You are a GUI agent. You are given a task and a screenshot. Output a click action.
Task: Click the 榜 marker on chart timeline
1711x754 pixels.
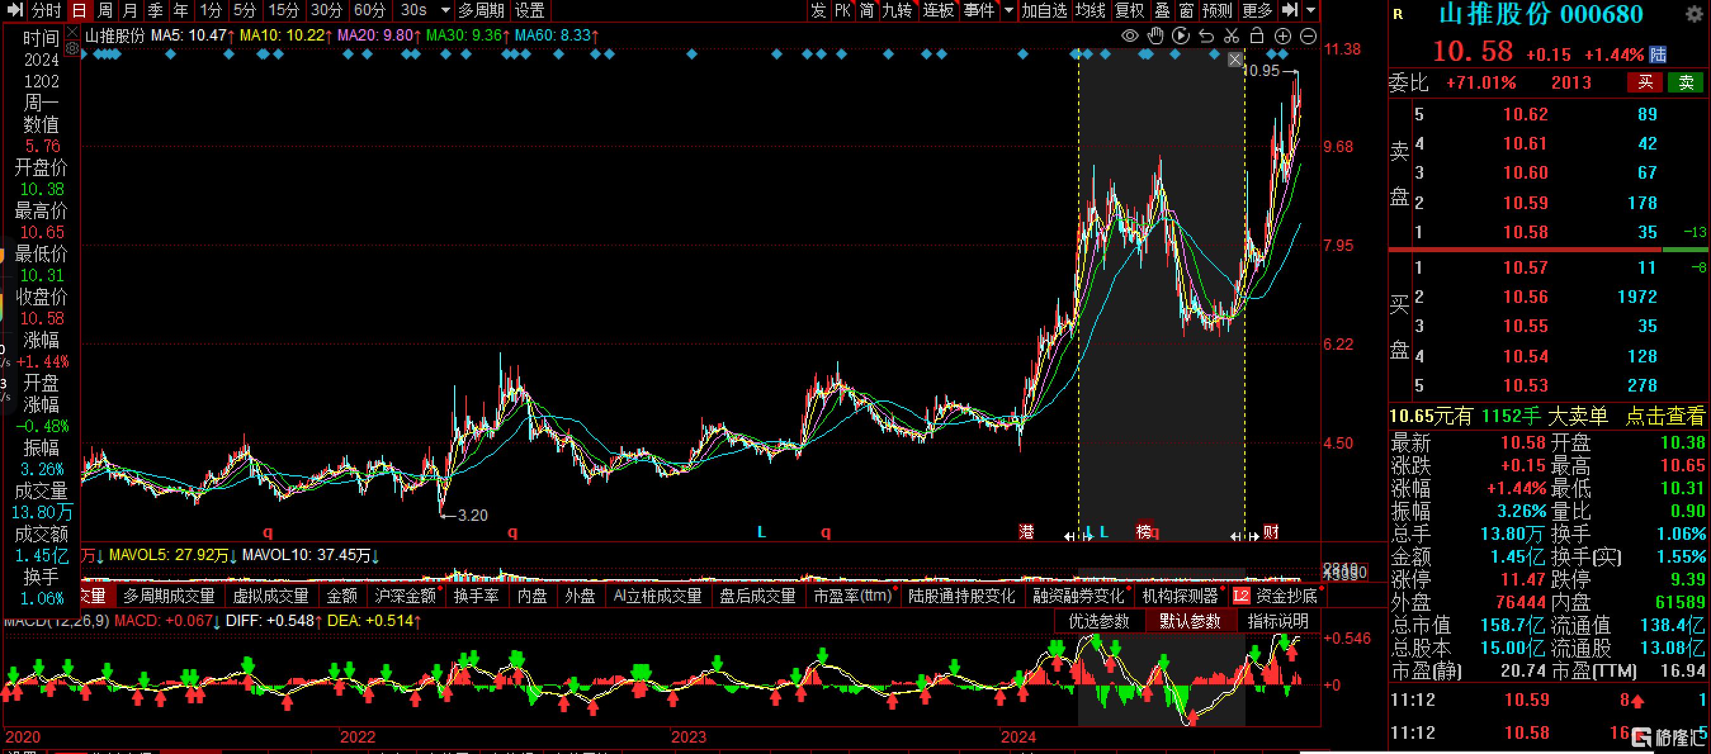pos(1144,532)
